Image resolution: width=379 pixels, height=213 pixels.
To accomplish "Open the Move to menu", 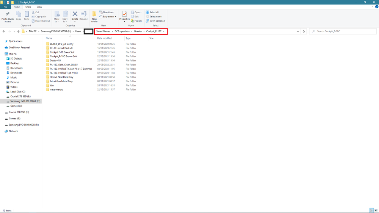I will (56, 17).
